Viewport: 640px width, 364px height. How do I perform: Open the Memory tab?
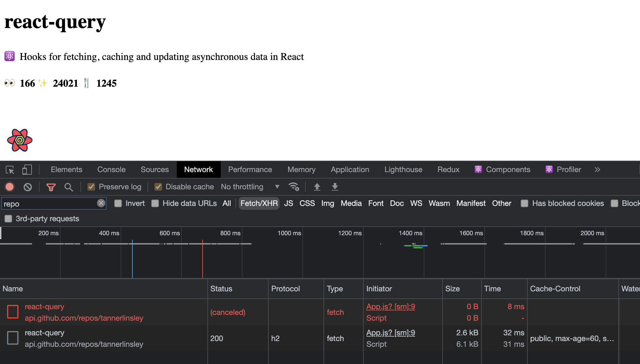coord(301,170)
